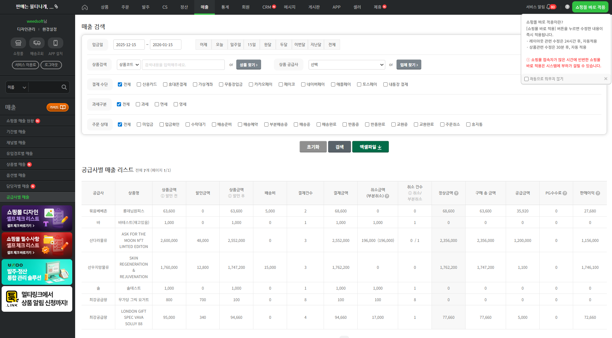The width and height of the screenshot is (612, 338).
Task: Click the 로그아웃 button
Action: point(51,65)
